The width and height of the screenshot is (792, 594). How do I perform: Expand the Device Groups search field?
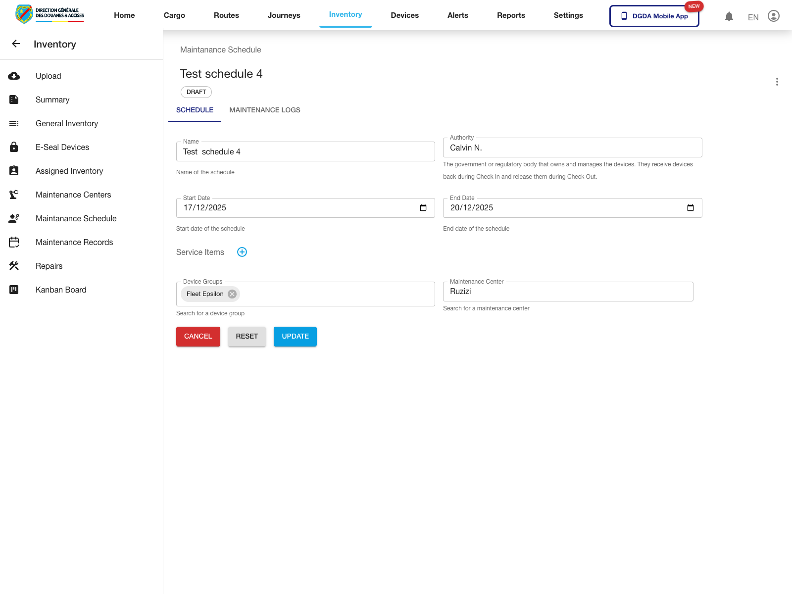(x=337, y=294)
